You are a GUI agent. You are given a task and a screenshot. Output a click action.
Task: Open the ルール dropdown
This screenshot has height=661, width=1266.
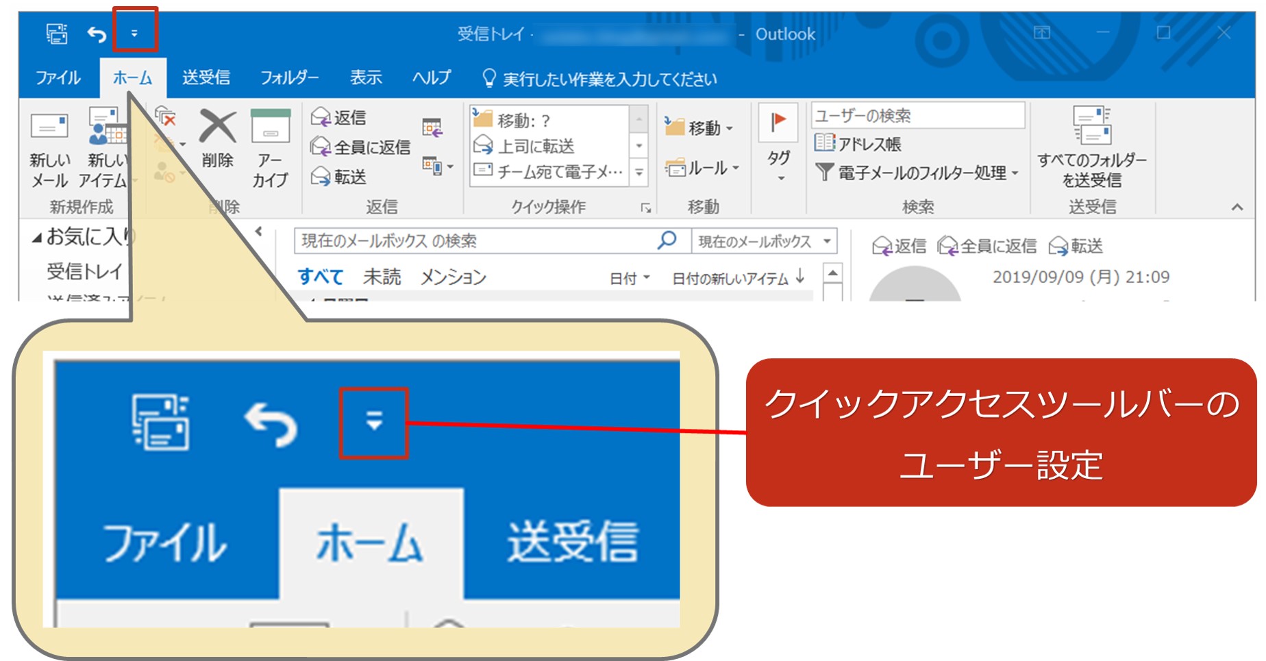pyautogui.click(x=703, y=168)
